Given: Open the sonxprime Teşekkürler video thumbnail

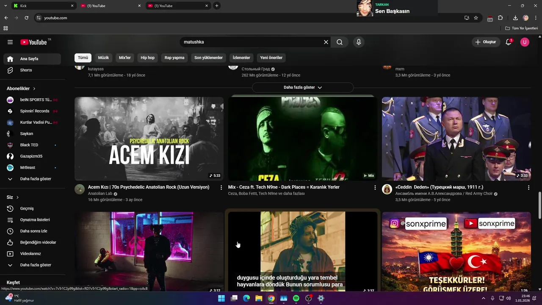Looking at the screenshot, I should [456, 252].
